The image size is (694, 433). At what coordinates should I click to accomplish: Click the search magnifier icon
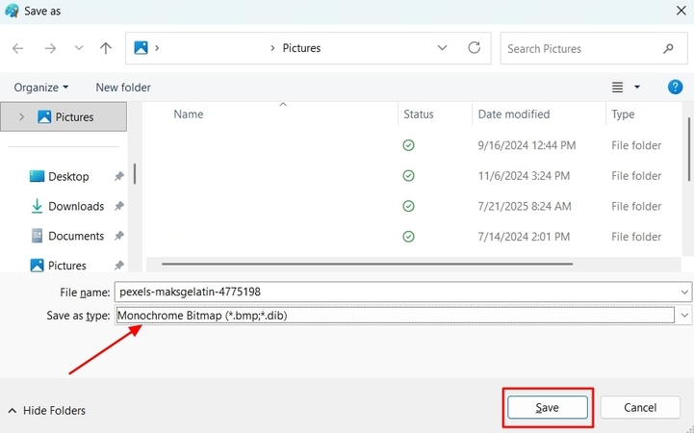668,48
